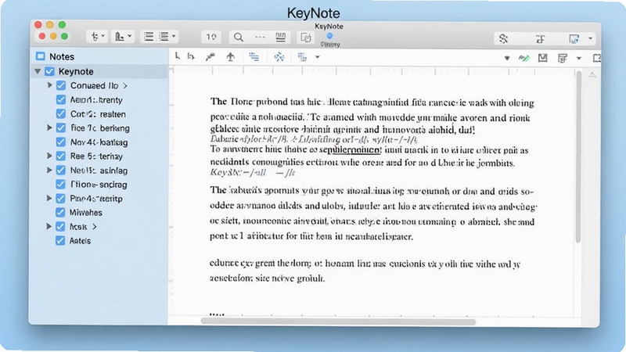
Task: Click the small black triangle left of green checkmark
Action: pyautogui.click(x=507, y=58)
